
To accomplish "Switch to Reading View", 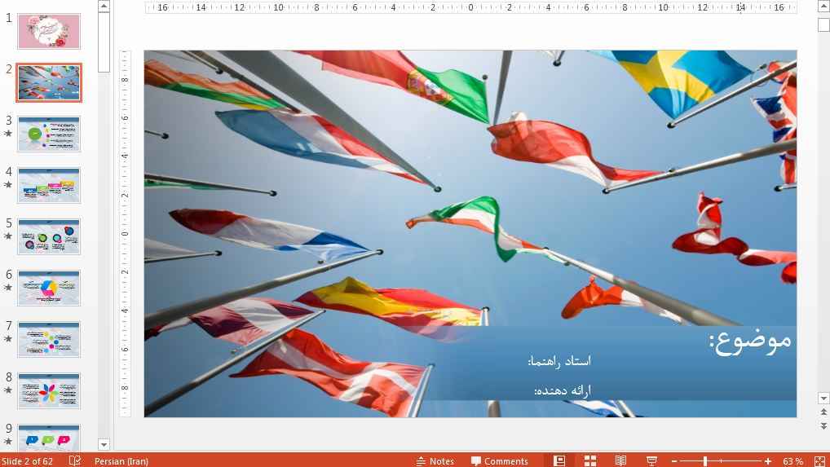I will pos(621,460).
